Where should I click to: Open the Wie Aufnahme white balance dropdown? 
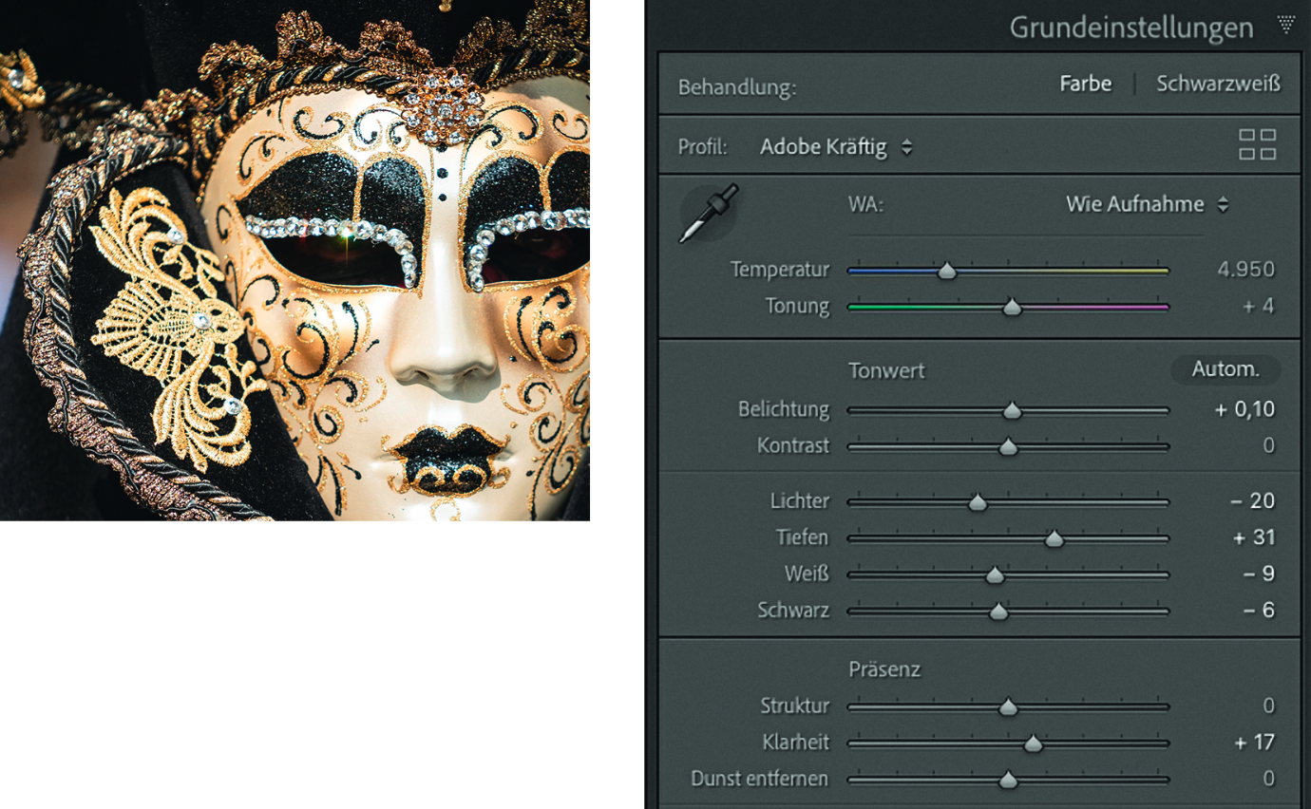click(x=1147, y=204)
